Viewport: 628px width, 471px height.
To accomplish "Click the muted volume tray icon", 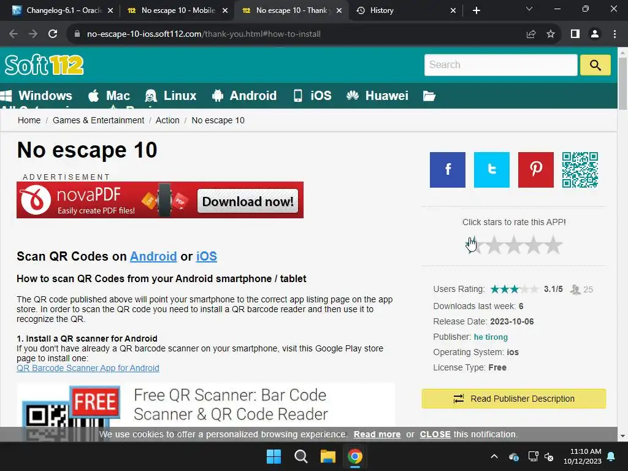I will [x=549, y=456].
